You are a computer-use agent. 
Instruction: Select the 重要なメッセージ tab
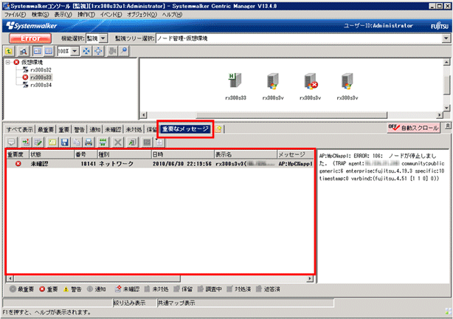[x=185, y=129]
